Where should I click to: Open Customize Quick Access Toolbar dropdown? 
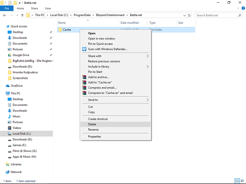20,3
